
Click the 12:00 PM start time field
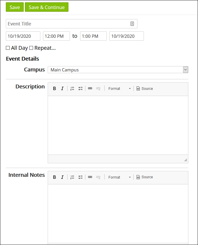(x=56, y=36)
